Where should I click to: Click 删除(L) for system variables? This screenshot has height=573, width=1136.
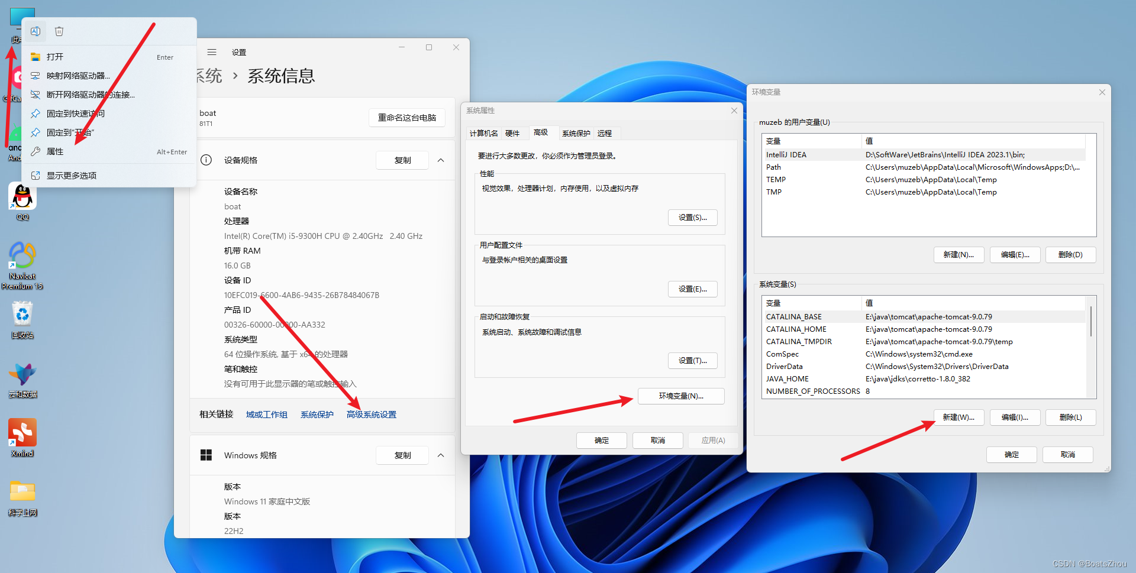(1071, 417)
